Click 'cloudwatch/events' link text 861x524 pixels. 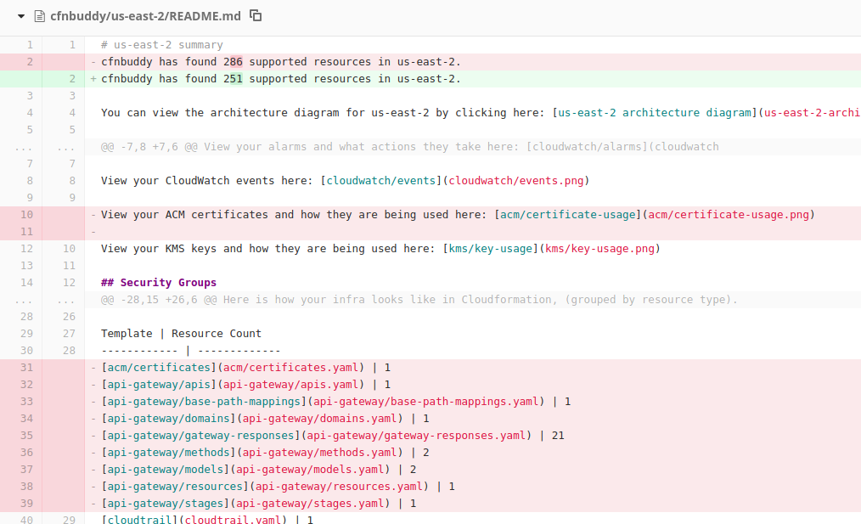(x=381, y=181)
